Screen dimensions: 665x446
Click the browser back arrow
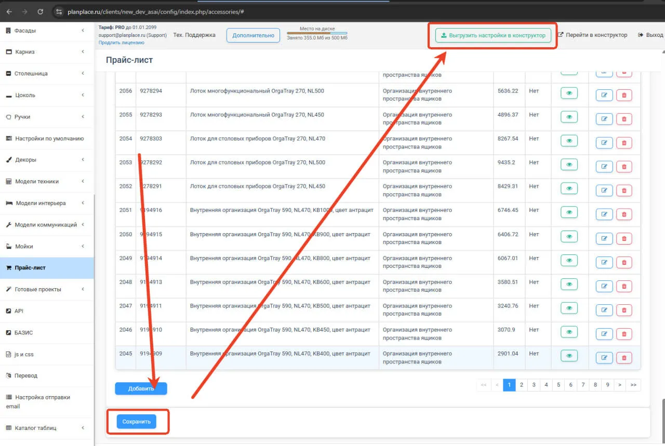point(9,11)
